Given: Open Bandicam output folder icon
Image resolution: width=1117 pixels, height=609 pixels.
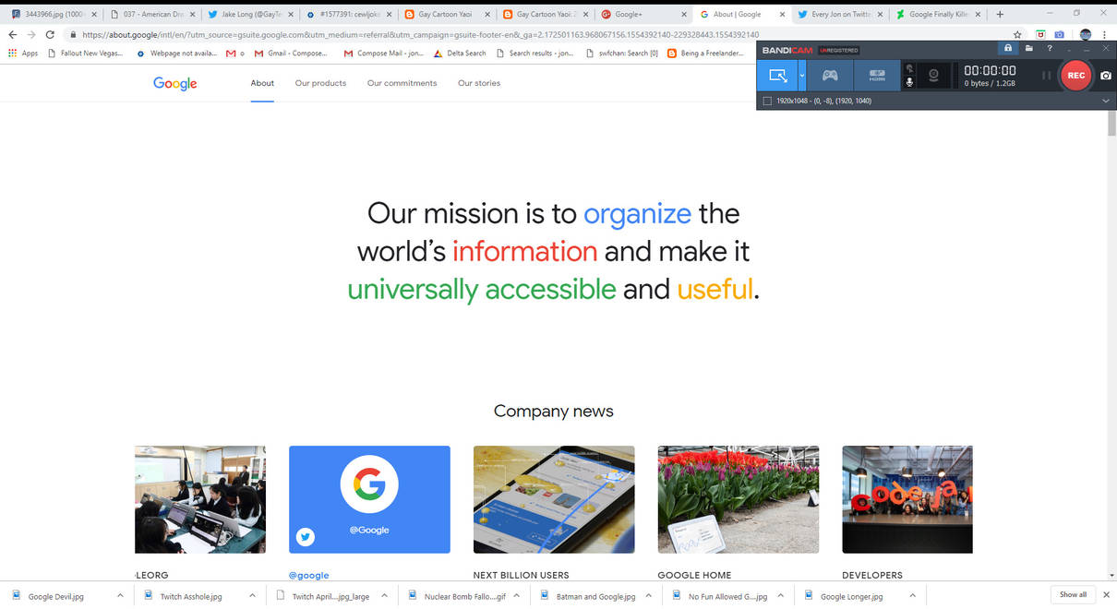Looking at the screenshot, I should (1028, 48).
